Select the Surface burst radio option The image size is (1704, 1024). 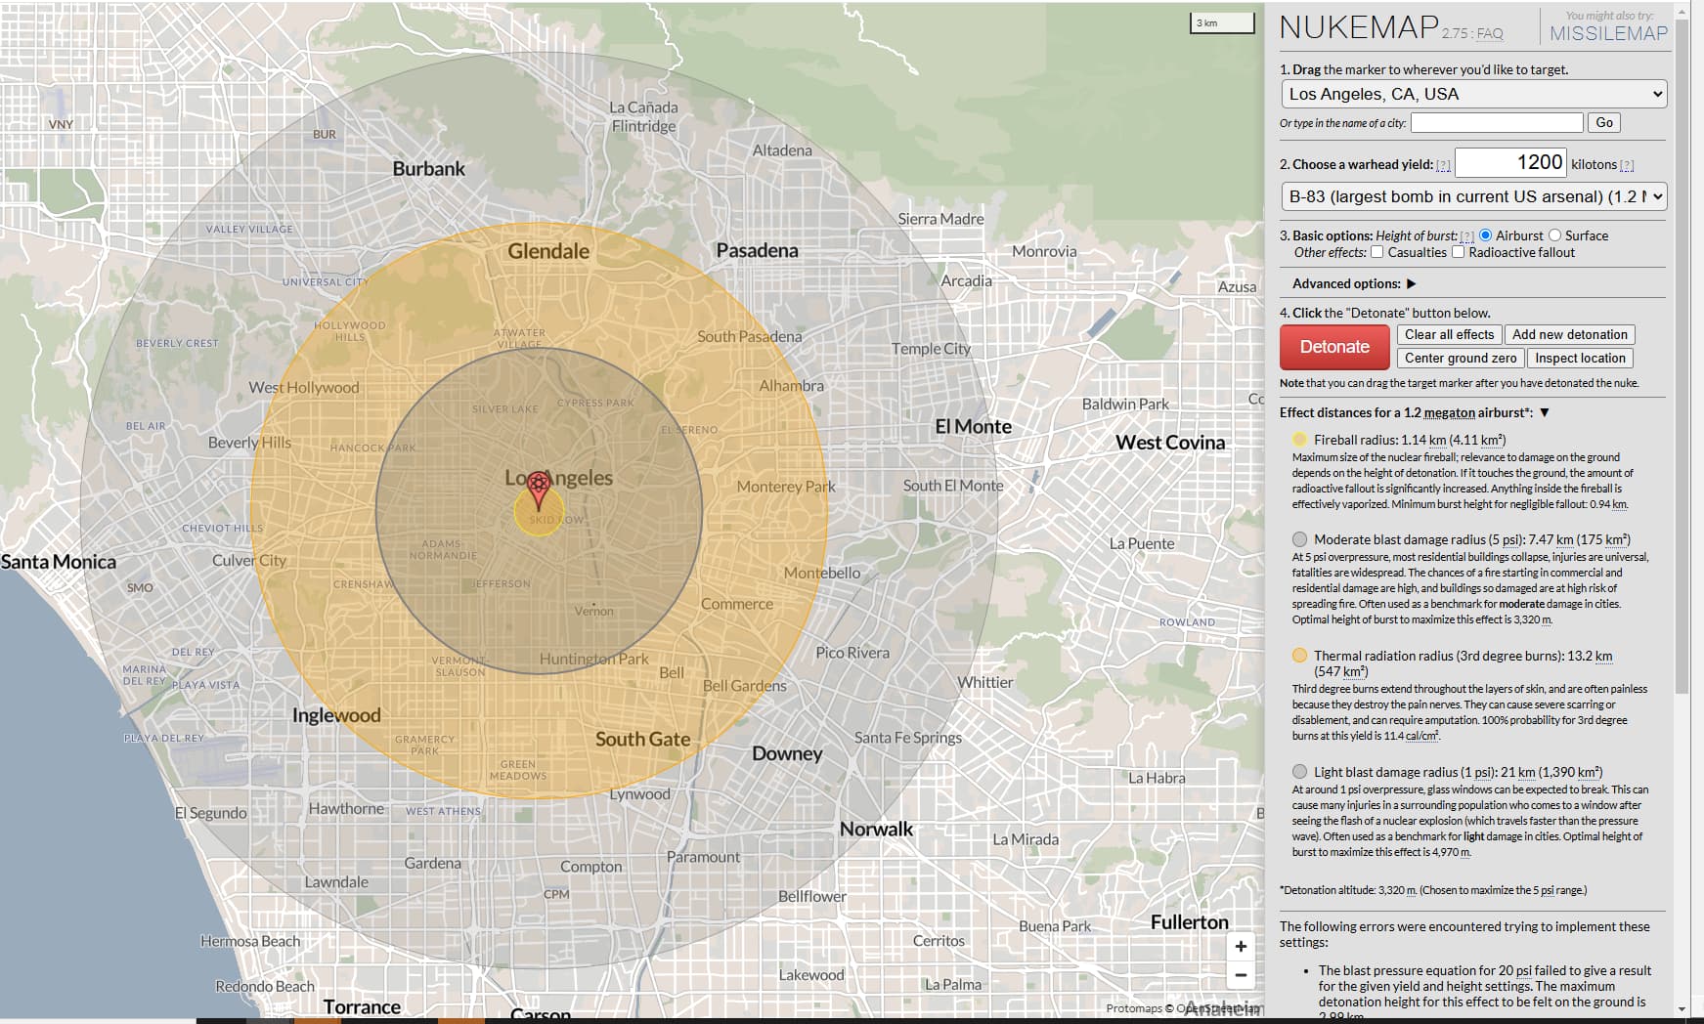pyautogui.click(x=1554, y=235)
